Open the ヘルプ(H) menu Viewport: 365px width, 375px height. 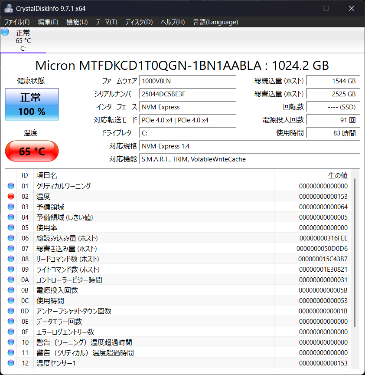point(173,22)
